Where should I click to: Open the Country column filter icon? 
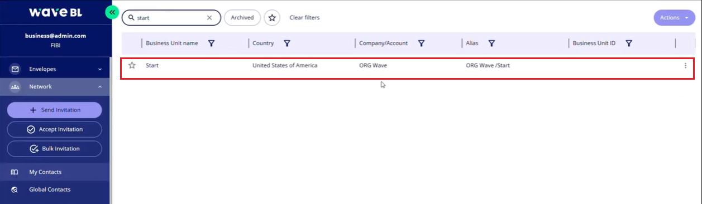pyautogui.click(x=286, y=43)
